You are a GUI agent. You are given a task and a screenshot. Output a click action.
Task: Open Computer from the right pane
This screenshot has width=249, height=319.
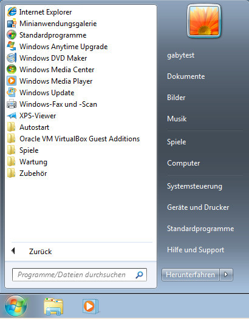tap(183, 163)
